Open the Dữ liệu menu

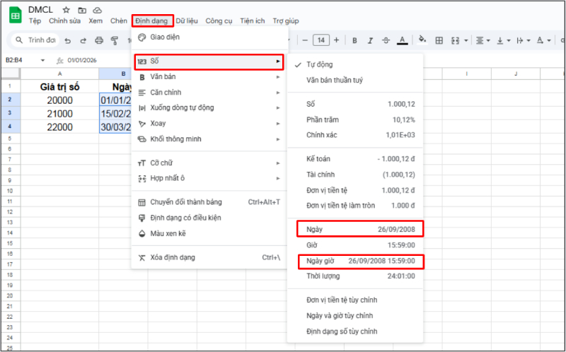coord(187,21)
